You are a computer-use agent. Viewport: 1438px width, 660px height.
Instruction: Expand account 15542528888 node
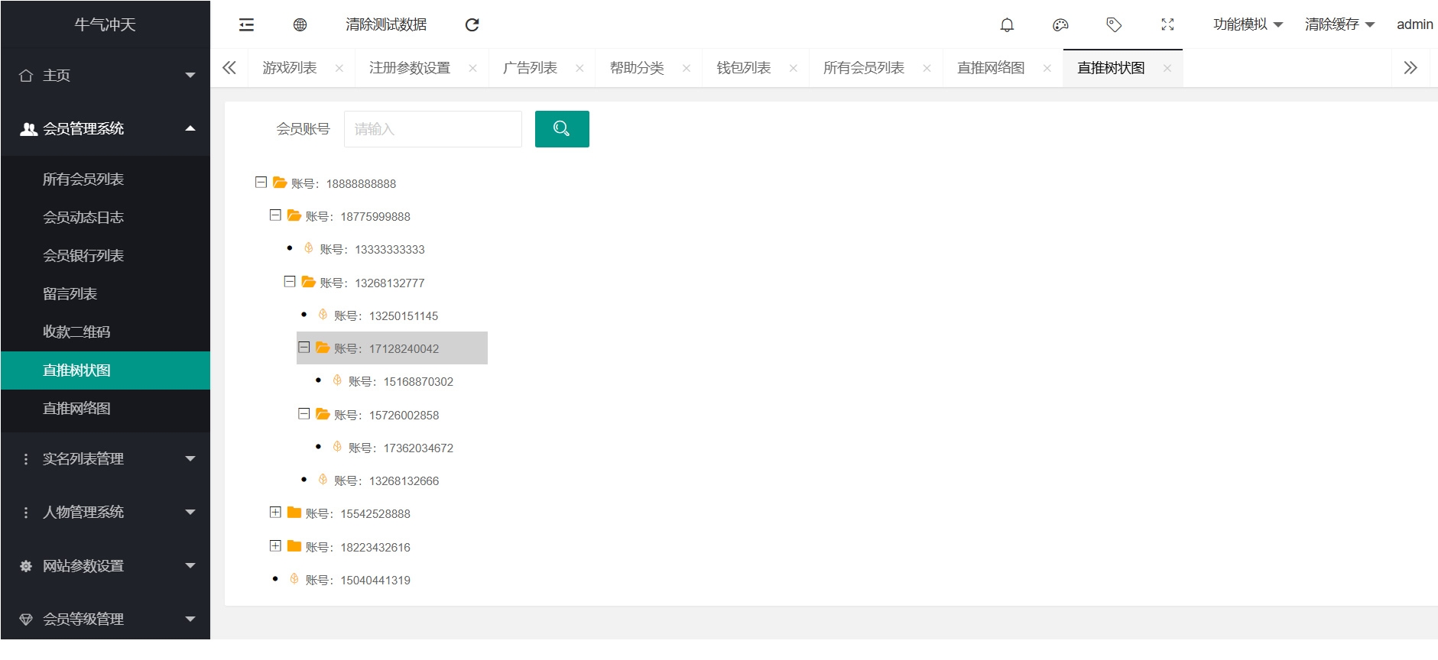275,513
